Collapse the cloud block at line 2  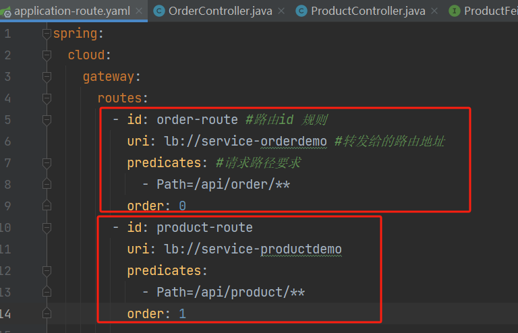coord(47,55)
